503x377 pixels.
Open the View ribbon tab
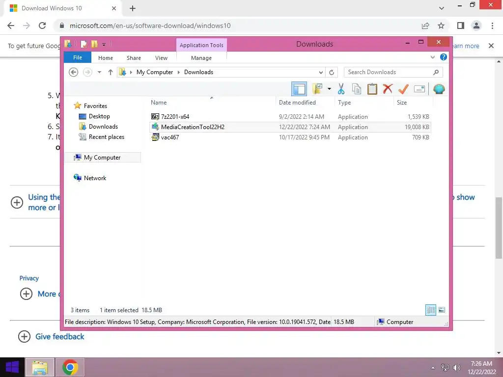click(x=161, y=58)
